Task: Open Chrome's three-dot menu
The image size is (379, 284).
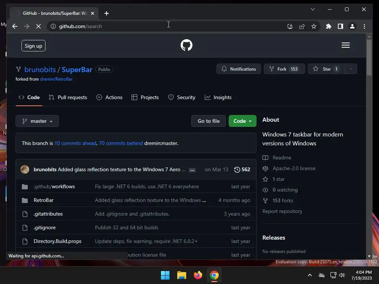Action: (x=364, y=26)
